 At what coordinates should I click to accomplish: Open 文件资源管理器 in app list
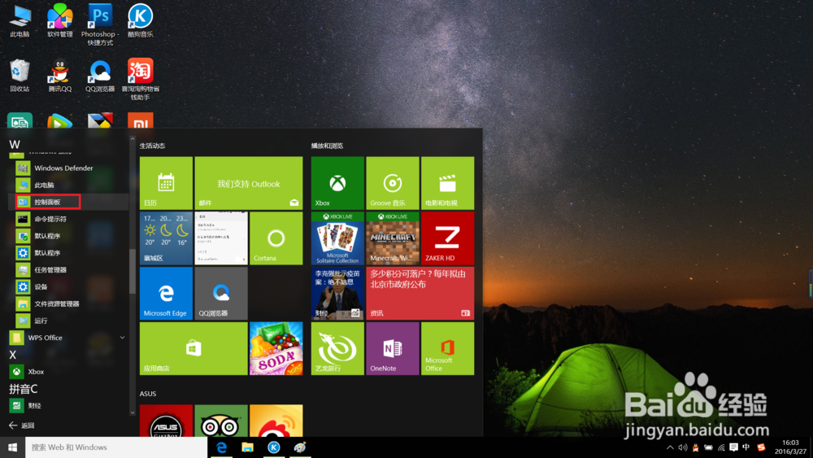click(x=68, y=304)
